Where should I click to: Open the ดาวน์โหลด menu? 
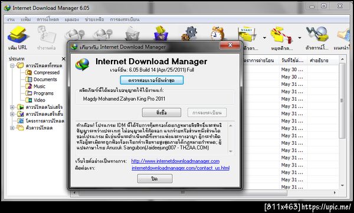click(48, 19)
